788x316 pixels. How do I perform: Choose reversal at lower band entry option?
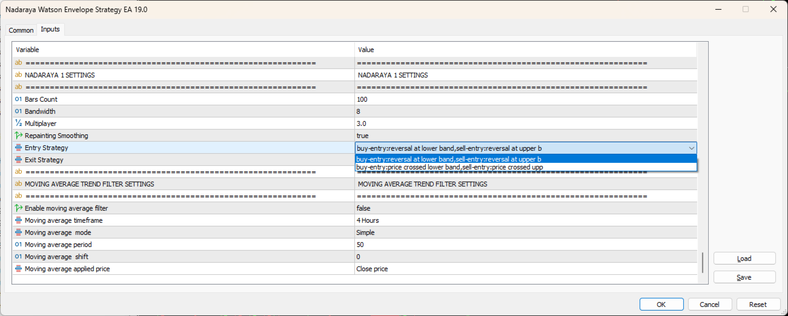click(x=526, y=159)
